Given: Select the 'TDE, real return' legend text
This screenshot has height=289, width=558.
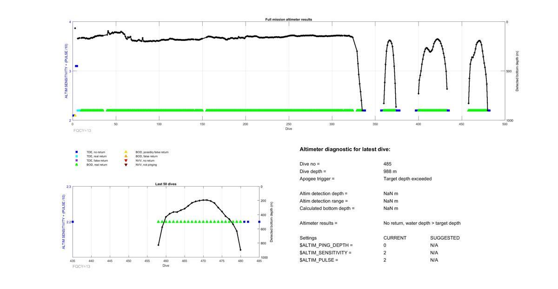Looking at the screenshot, I should tap(97, 157).
